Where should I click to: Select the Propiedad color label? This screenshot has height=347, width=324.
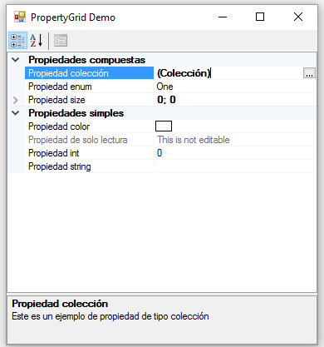[x=59, y=126]
